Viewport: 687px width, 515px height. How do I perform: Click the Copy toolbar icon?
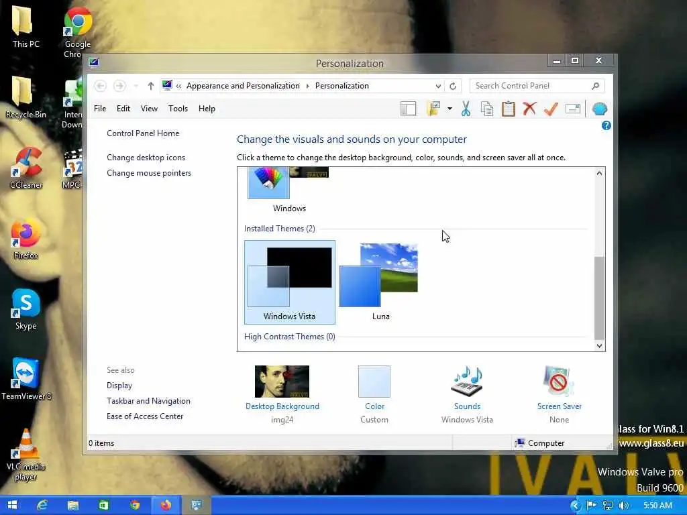pos(487,109)
